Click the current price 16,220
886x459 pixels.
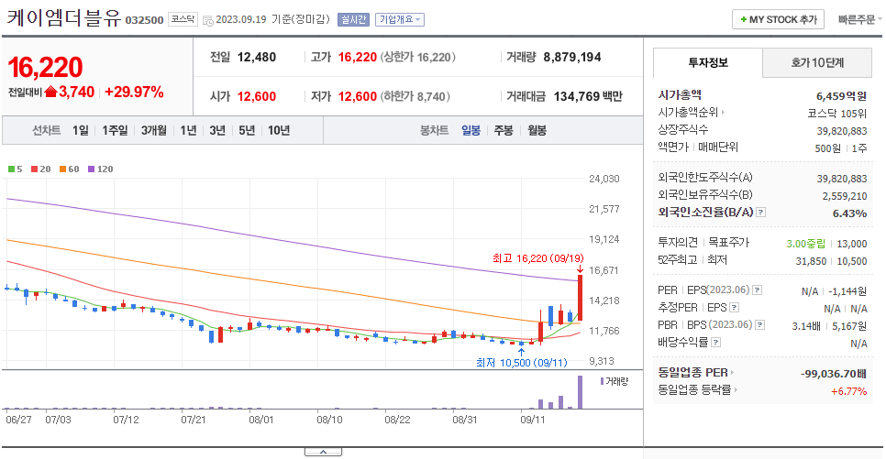tap(45, 67)
